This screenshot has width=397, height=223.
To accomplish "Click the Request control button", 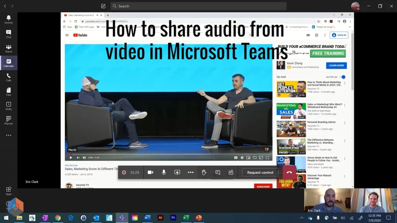I will pos(260,172).
